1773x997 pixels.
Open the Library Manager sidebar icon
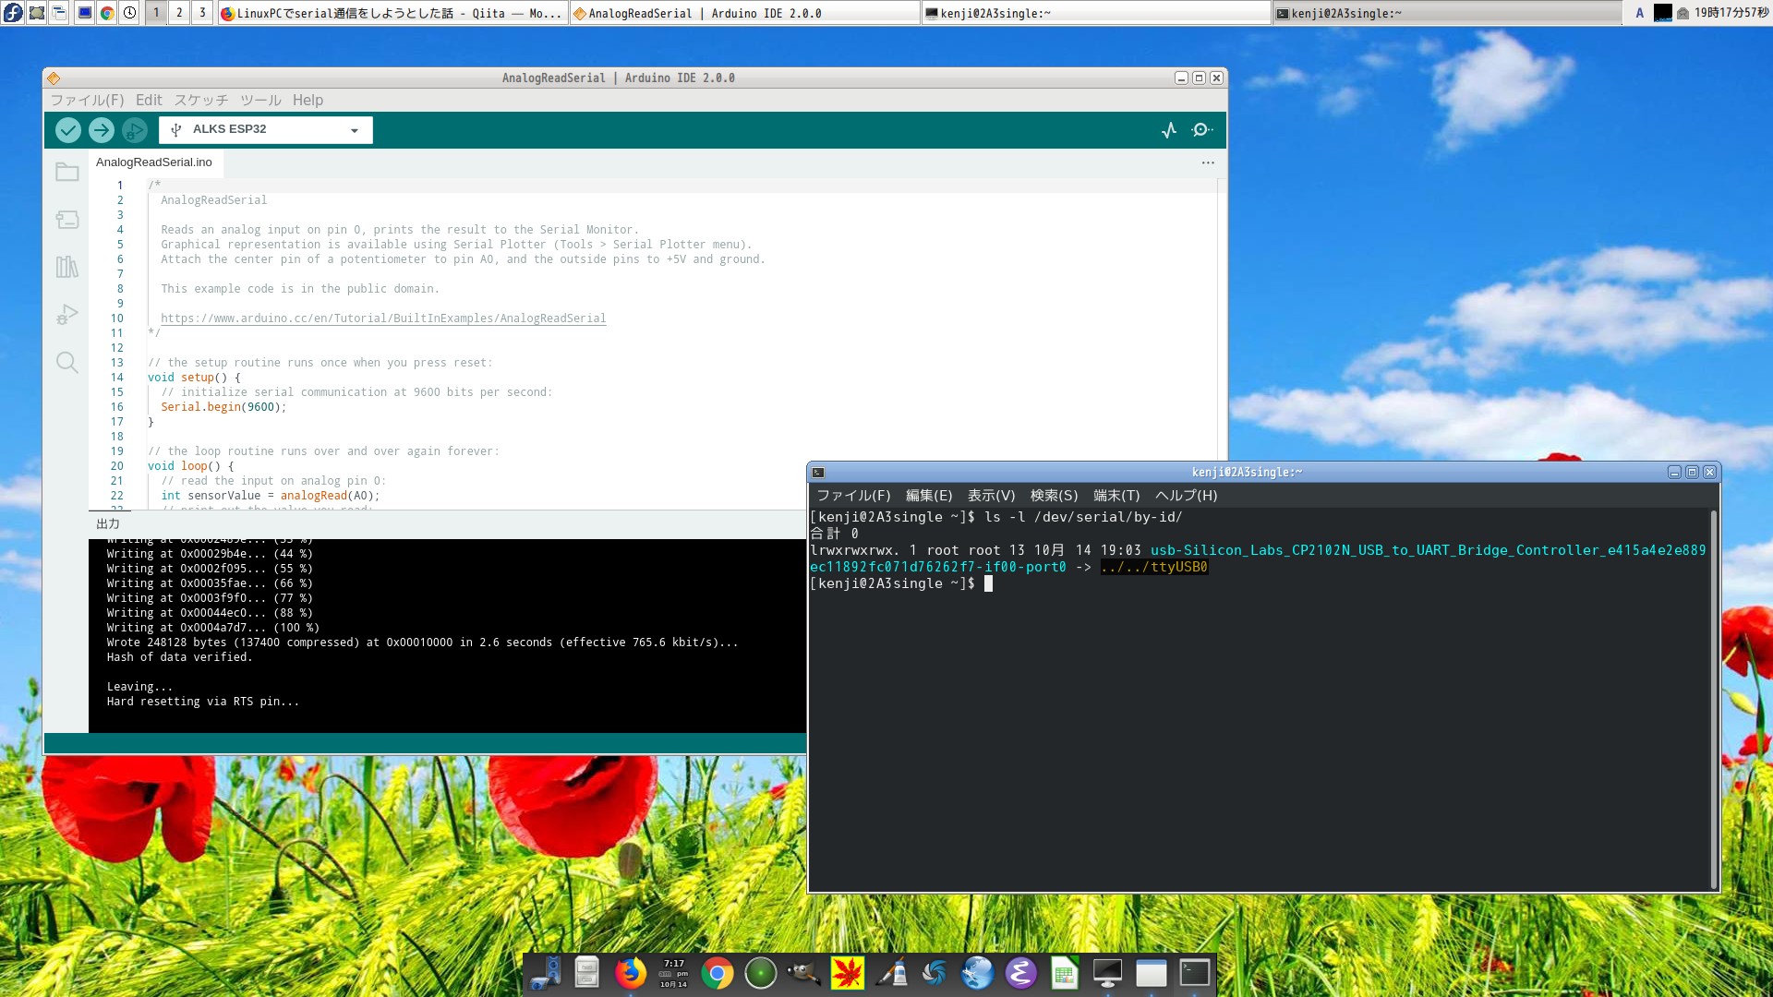tap(66, 267)
